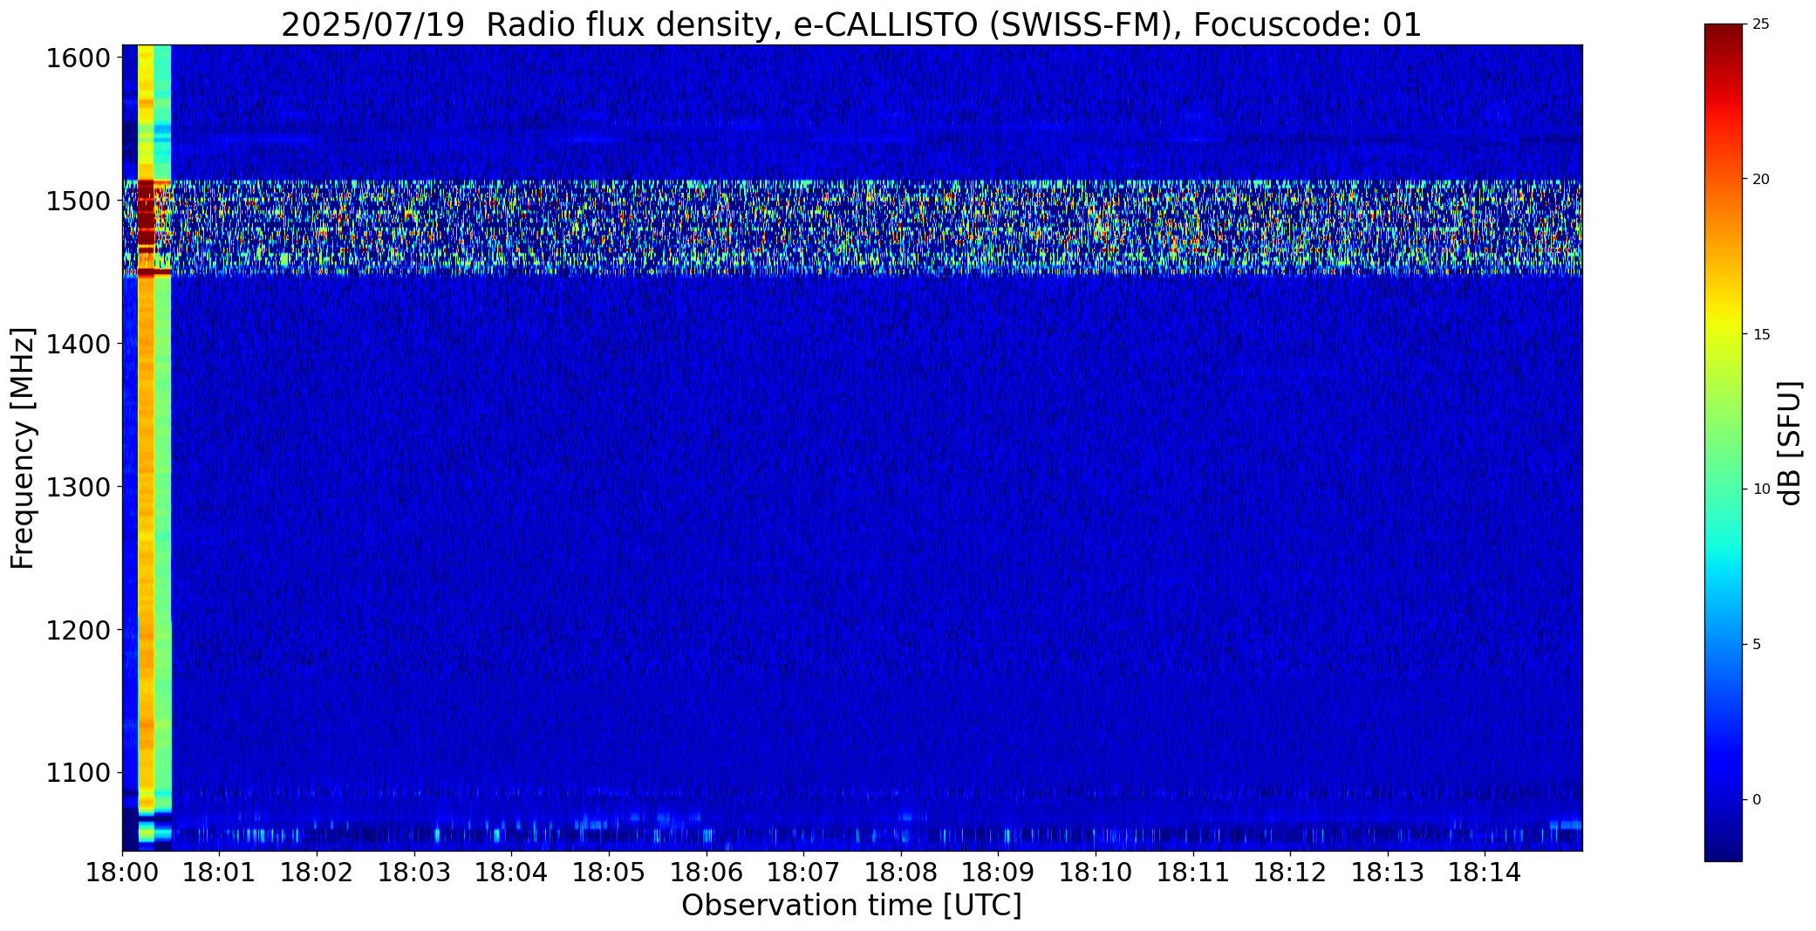
Task: Click the 18:02 time tick label
Action: tap(317, 873)
